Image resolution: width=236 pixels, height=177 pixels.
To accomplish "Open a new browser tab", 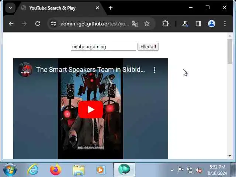I will pos(111,8).
